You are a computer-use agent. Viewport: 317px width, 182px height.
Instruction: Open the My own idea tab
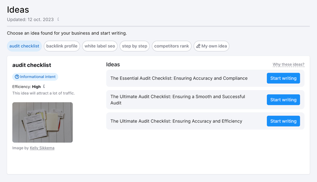tap(212, 46)
